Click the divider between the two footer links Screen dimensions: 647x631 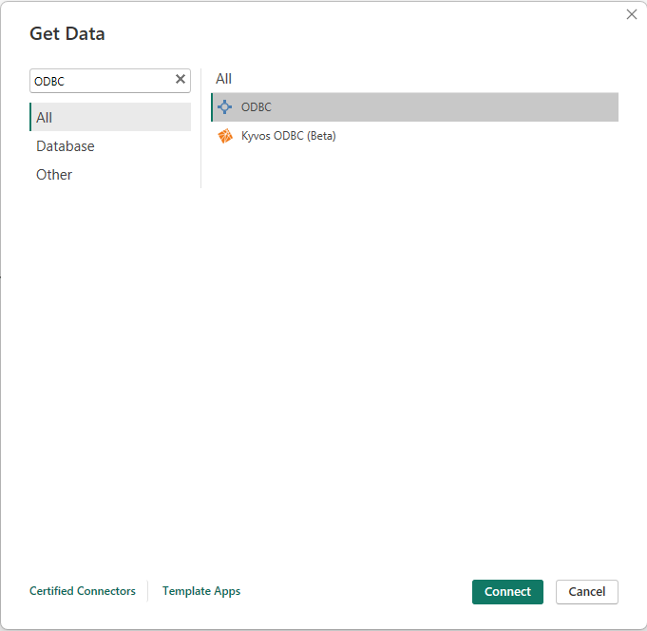[x=148, y=591]
